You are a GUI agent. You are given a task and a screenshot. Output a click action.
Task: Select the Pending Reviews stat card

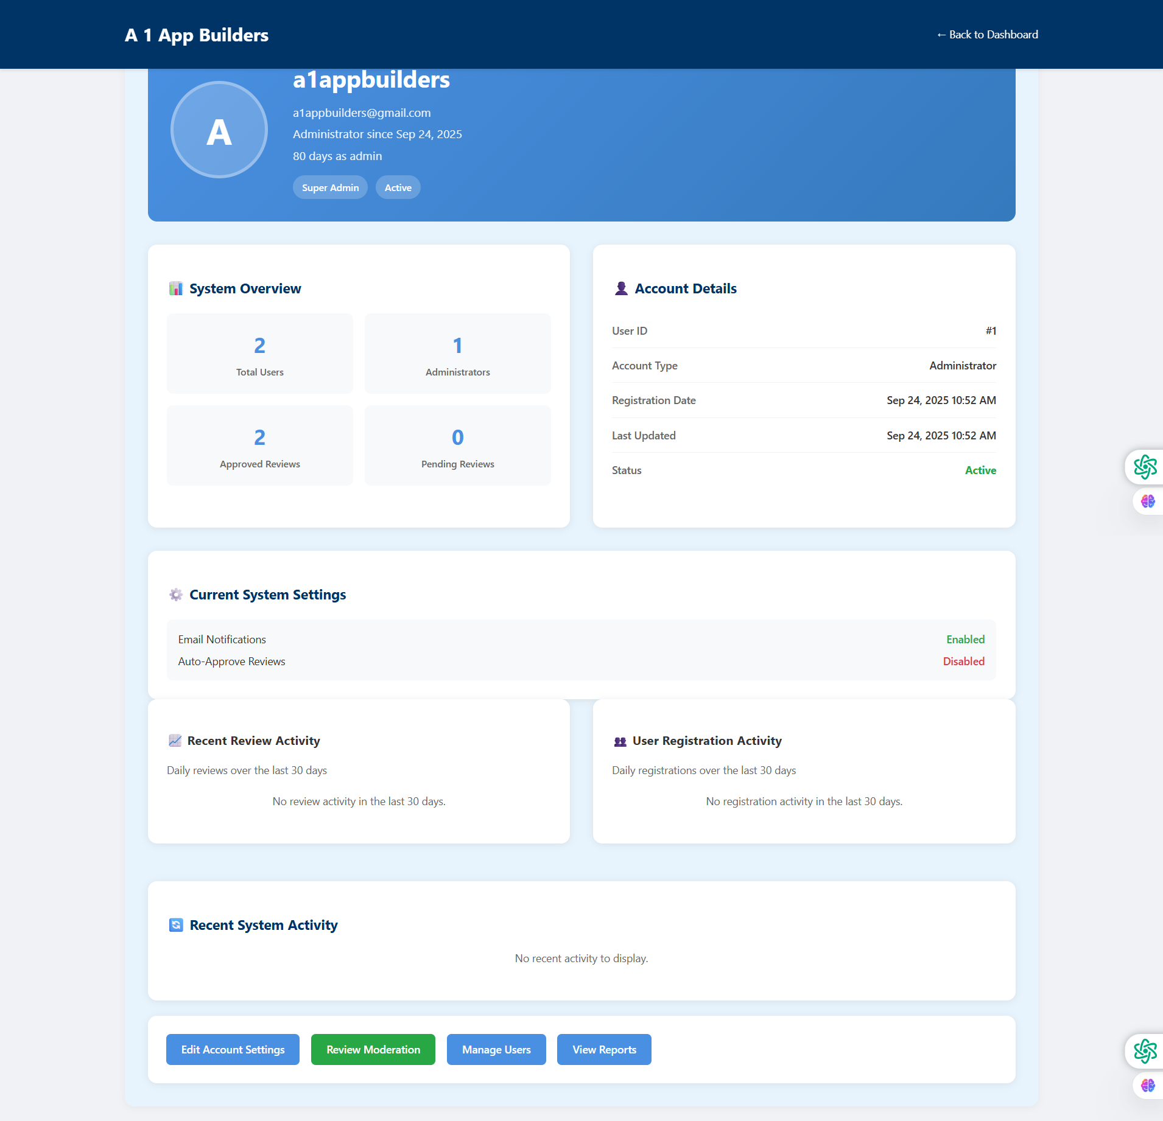(x=458, y=445)
